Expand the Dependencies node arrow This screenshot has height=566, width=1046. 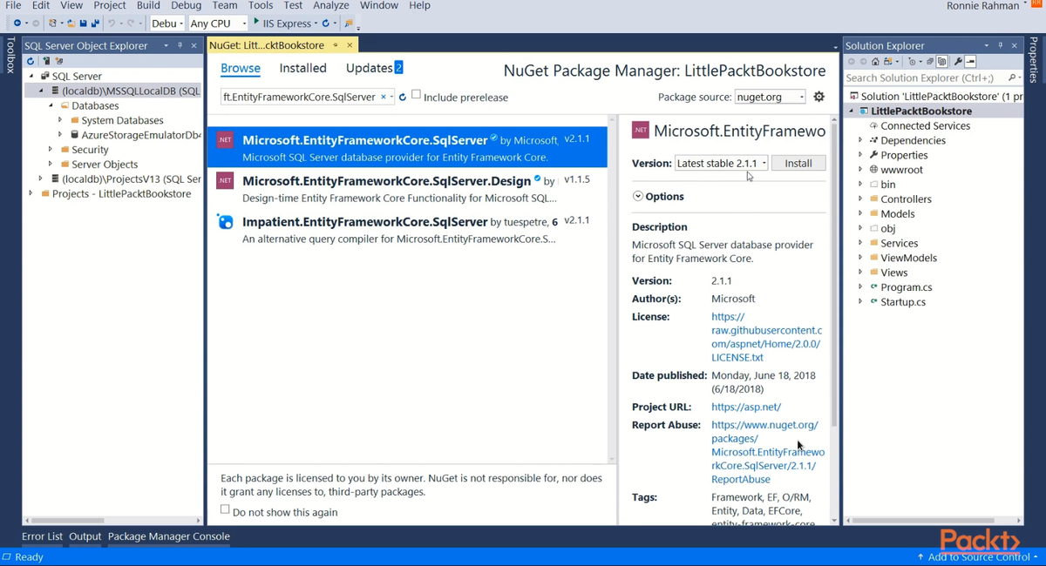coord(860,140)
